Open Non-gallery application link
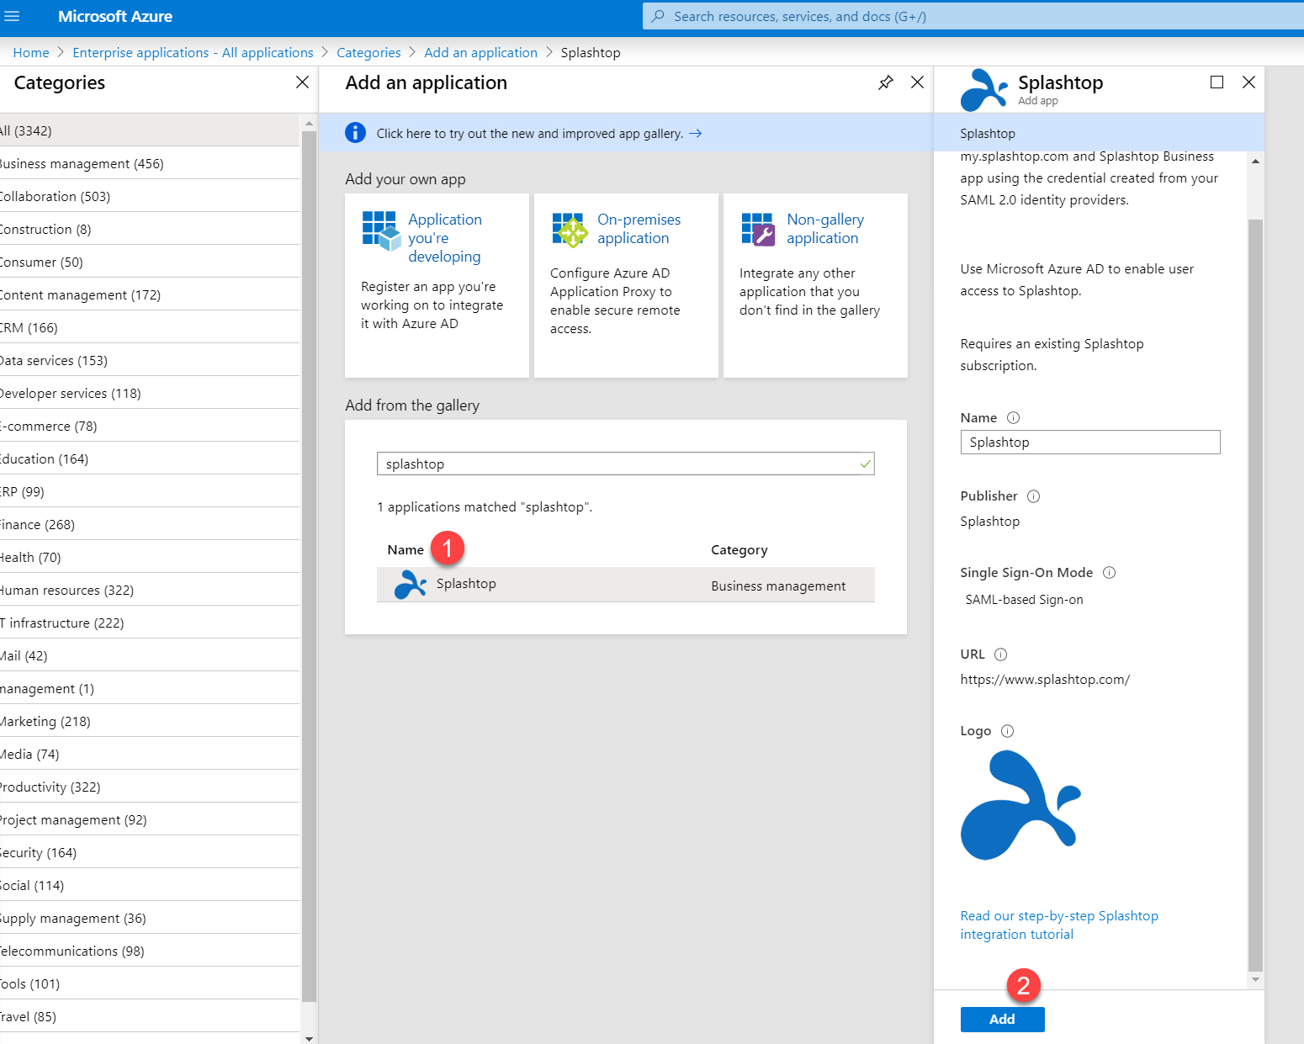The width and height of the screenshot is (1304, 1044). [824, 229]
